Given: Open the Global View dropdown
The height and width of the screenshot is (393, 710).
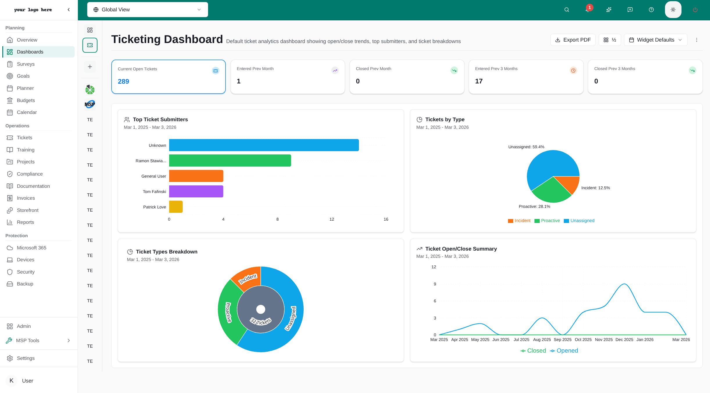Looking at the screenshot, I should tap(147, 10).
